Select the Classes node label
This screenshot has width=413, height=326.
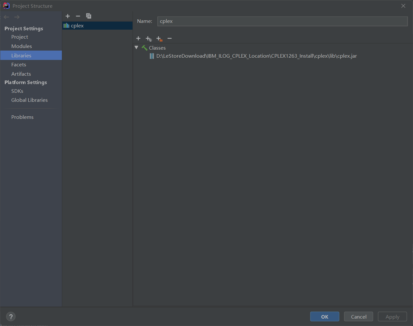(157, 48)
